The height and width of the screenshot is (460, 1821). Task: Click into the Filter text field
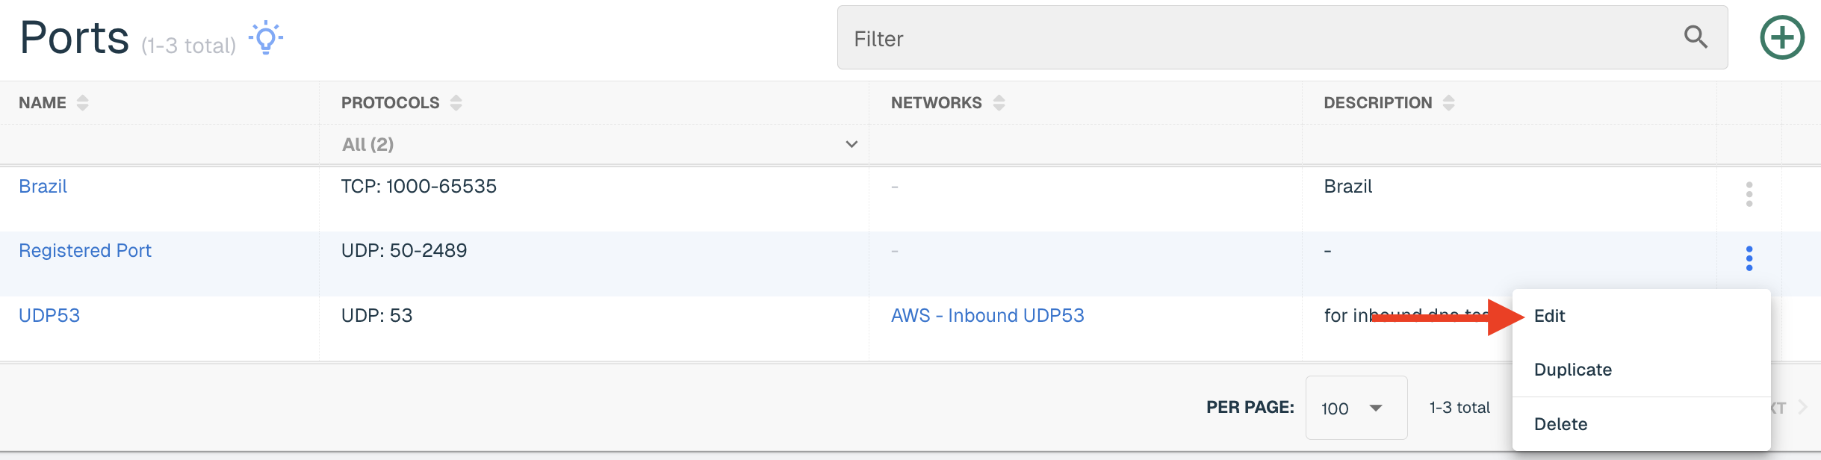coord(1262,37)
